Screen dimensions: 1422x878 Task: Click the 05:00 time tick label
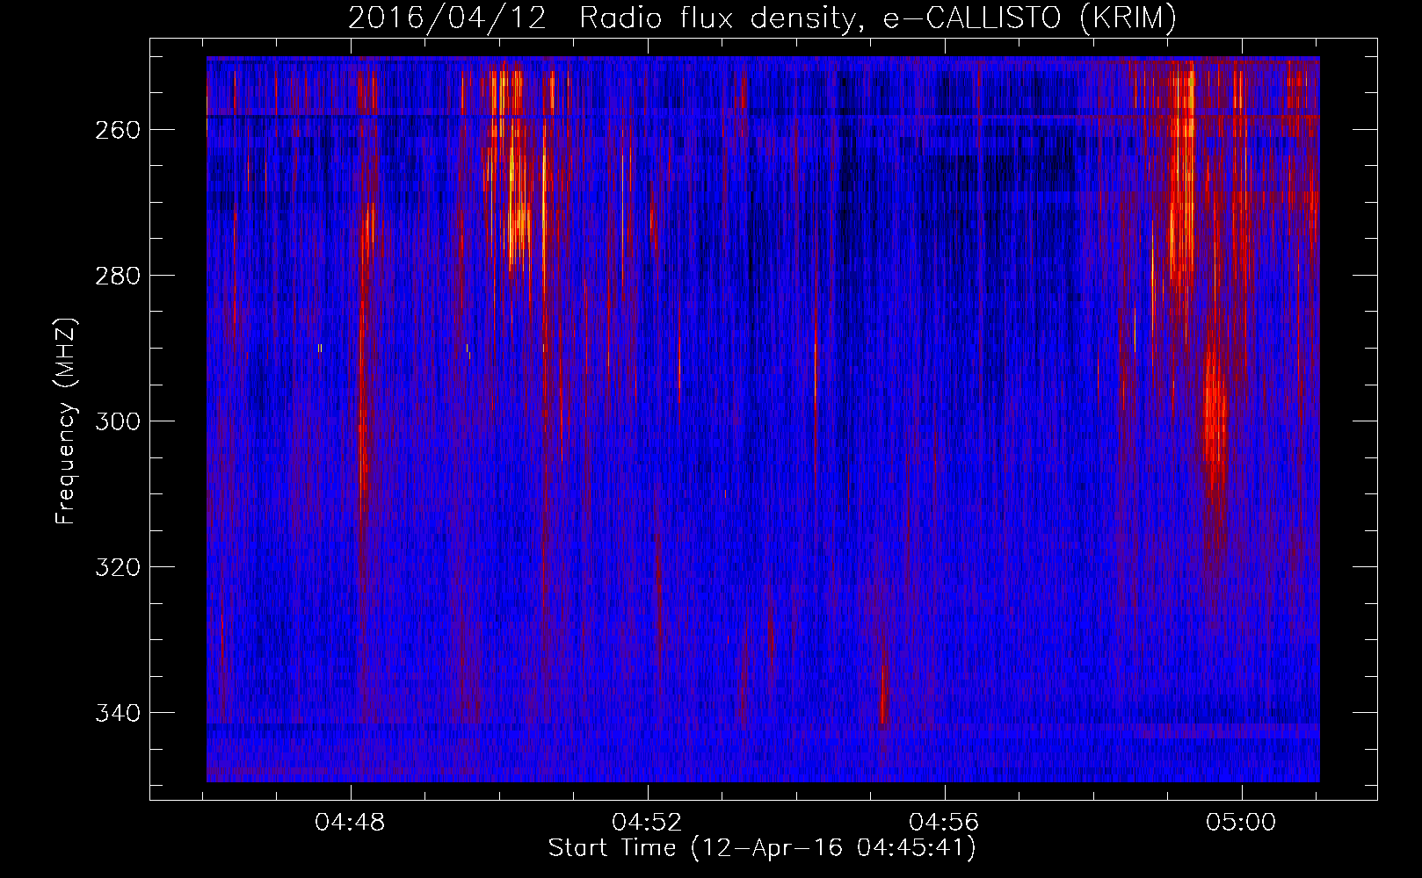pos(1241,823)
